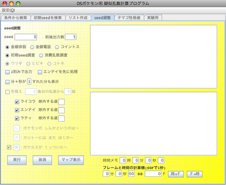
Task: Click the seed value input field
Action: [x=26, y=37]
